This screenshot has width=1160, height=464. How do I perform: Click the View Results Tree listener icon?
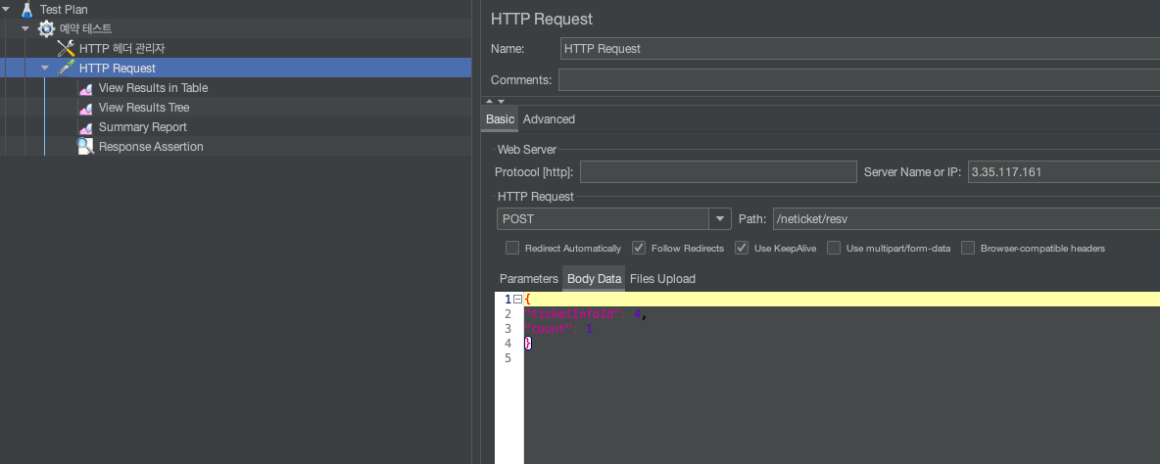click(x=86, y=108)
